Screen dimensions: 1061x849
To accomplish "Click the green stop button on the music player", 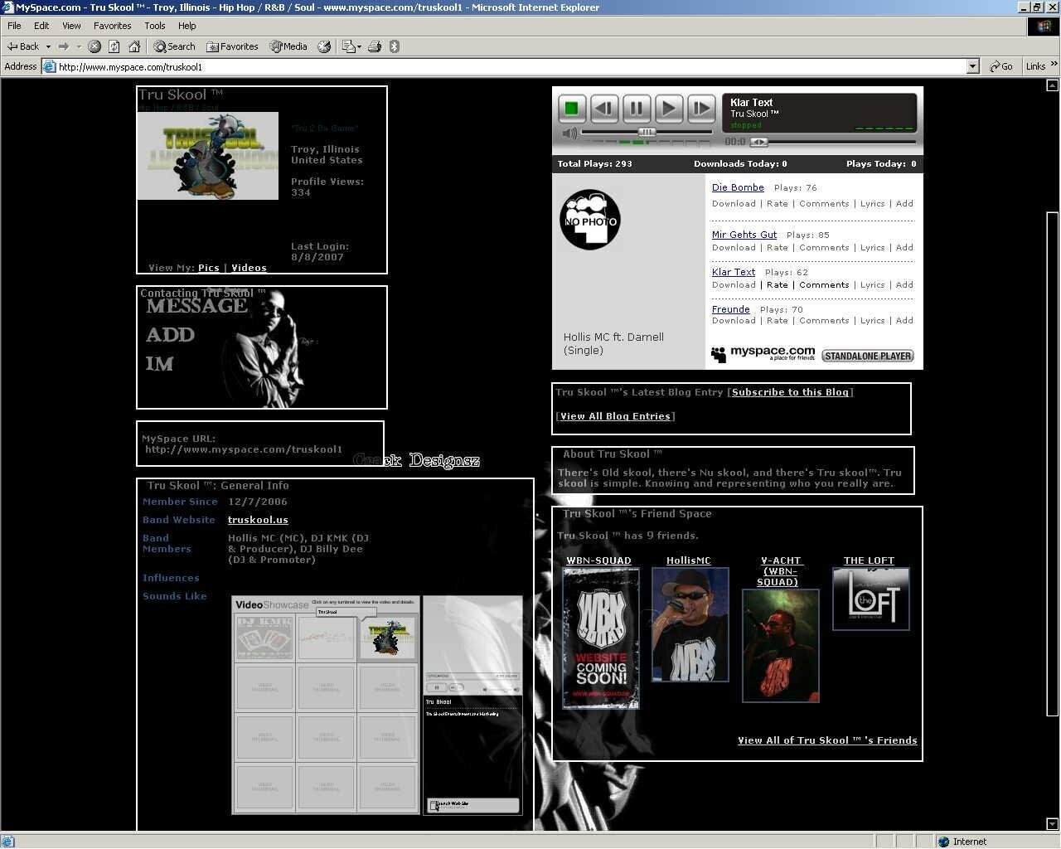I will [x=571, y=108].
